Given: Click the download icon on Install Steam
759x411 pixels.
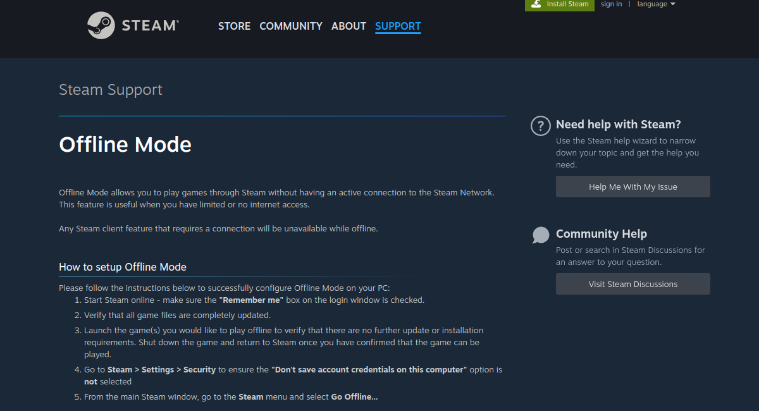Looking at the screenshot, I should (536, 4).
